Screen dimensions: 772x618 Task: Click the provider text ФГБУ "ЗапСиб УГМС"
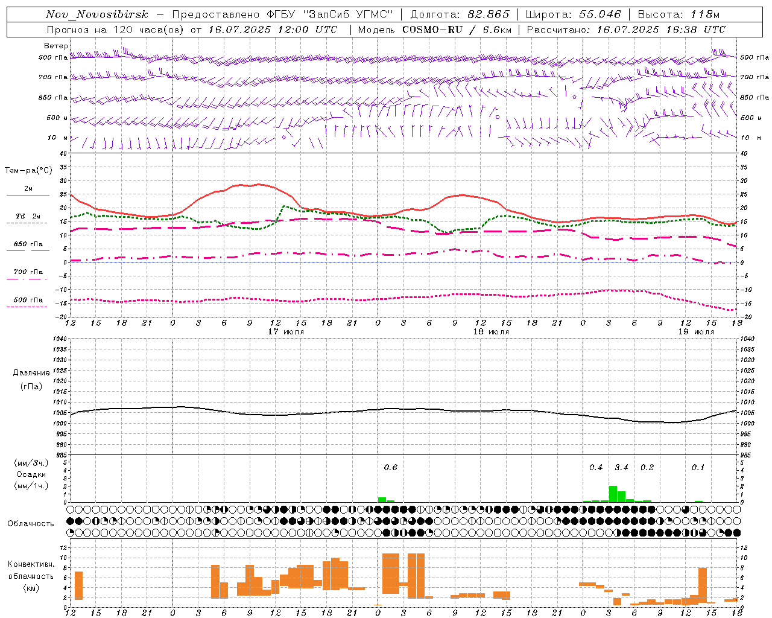click(x=330, y=14)
